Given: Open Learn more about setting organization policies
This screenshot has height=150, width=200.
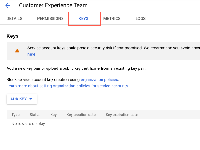Looking at the screenshot, I should 67,86.
